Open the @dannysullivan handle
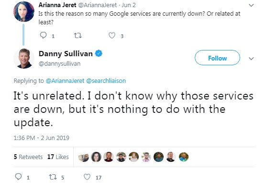The height and width of the screenshot is (190, 266). pos(59,64)
